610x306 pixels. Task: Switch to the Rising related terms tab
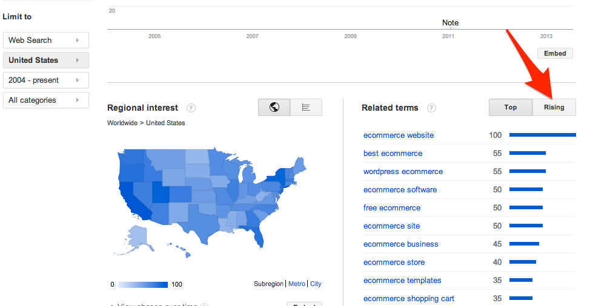tap(554, 108)
